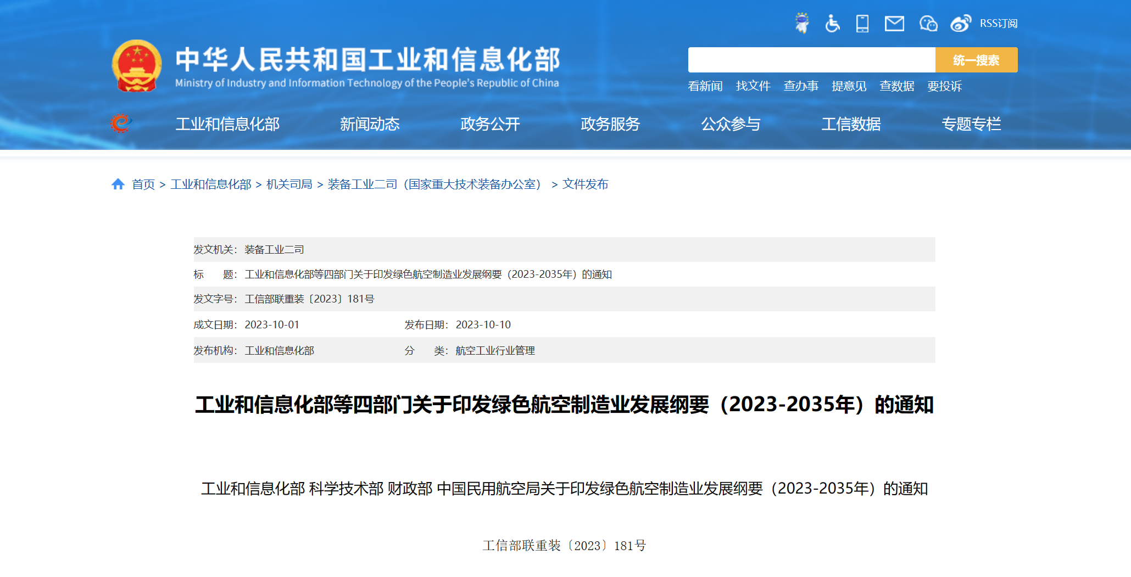Select the 查办事 quick link
Image resolution: width=1131 pixels, height=577 pixels.
click(801, 86)
